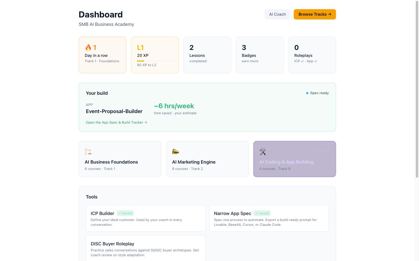Click the construction crane icon on Foundations card
This screenshot has width=419, height=261.
[x=88, y=152]
